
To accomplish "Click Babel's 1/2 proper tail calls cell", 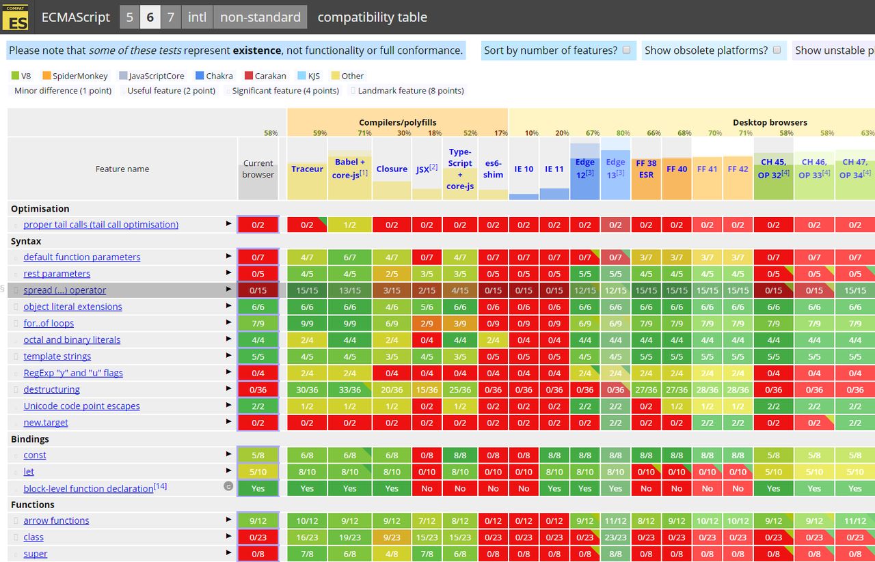I will (x=350, y=225).
